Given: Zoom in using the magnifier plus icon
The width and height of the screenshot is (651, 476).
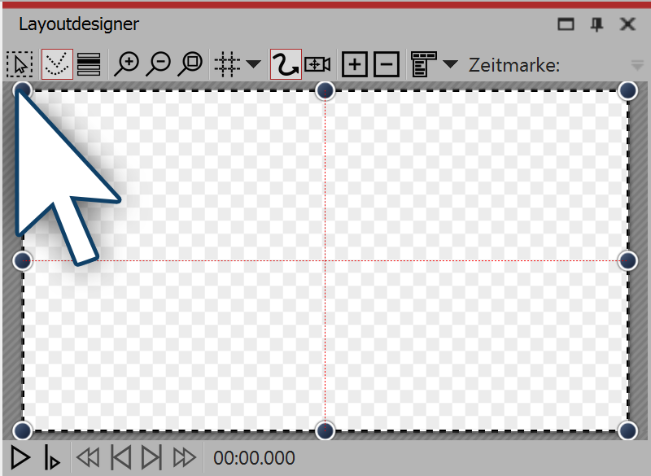Looking at the screenshot, I should 128,63.
